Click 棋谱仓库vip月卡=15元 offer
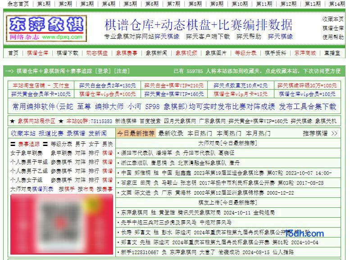This screenshot has width=350, height=260. tap(241, 94)
